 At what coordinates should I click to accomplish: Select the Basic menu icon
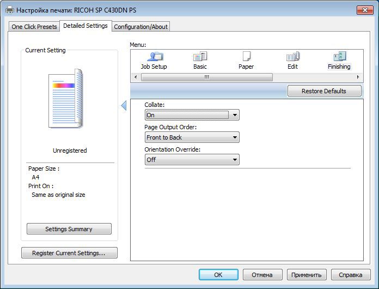pos(200,60)
